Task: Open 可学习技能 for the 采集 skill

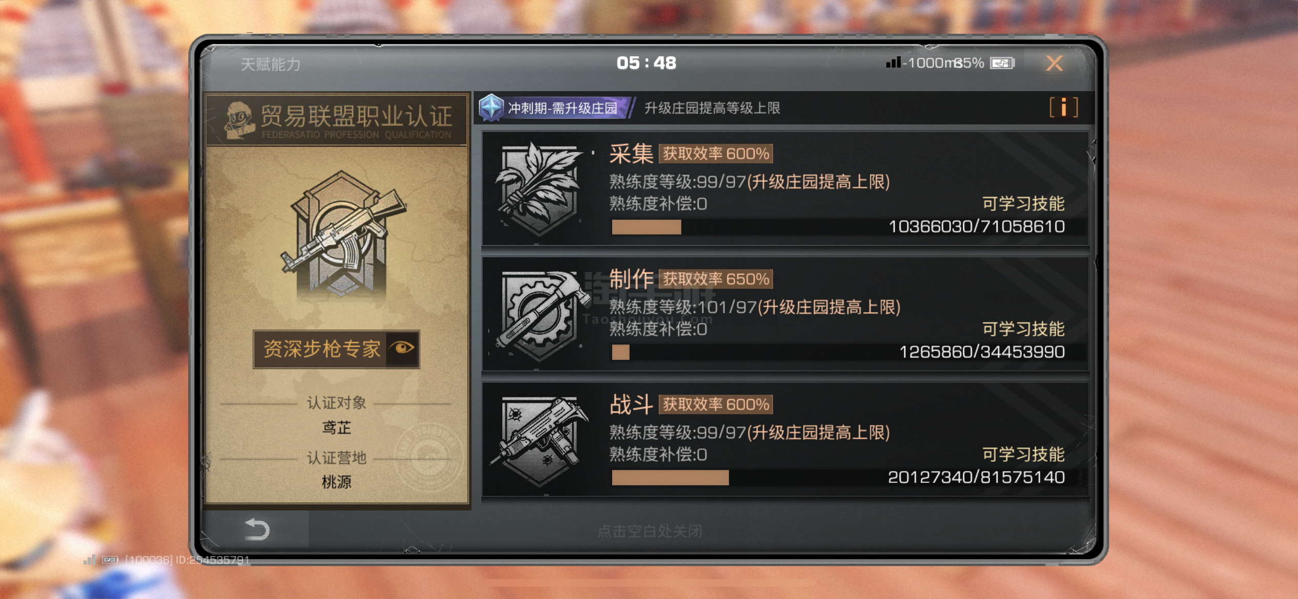Action: pyautogui.click(x=1023, y=204)
